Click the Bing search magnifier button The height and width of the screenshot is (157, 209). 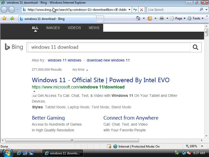point(195,47)
